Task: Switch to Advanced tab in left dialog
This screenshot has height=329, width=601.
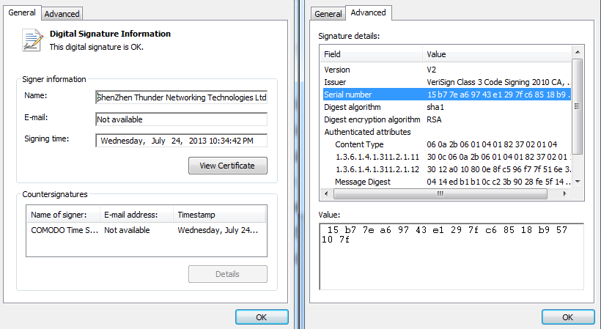Action: pos(62,14)
